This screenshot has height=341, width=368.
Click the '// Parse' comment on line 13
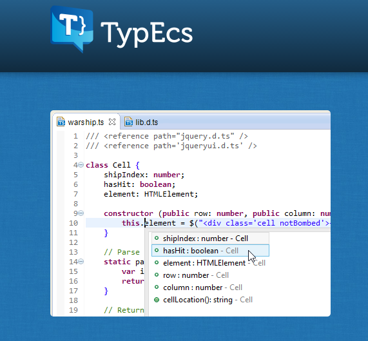click(122, 252)
